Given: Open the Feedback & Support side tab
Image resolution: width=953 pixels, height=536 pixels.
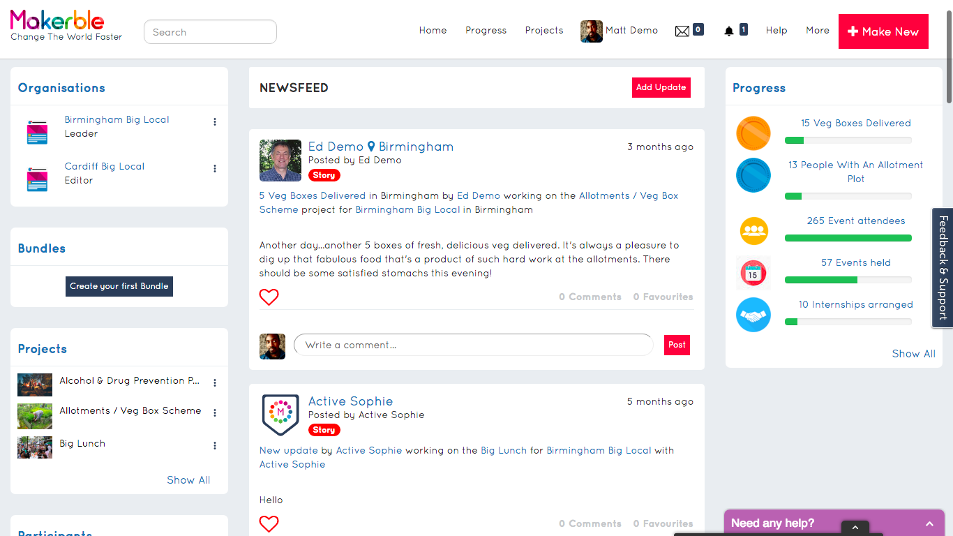Looking at the screenshot, I should pos(943,267).
